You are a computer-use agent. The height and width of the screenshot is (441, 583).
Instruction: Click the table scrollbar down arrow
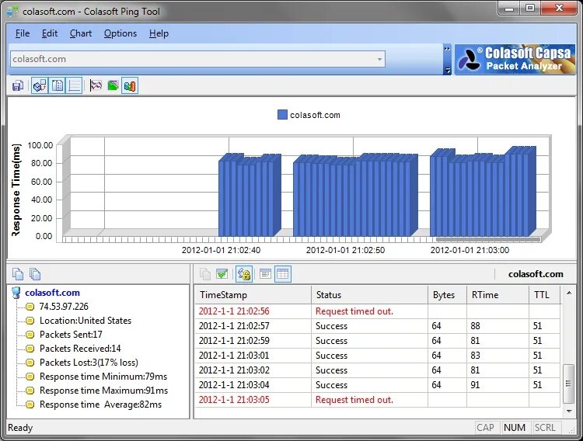569,411
